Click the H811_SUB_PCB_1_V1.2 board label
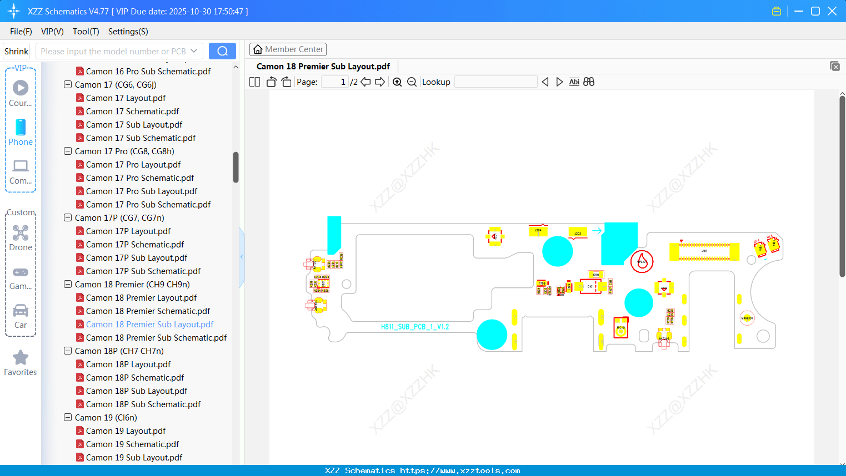 (415, 327)
